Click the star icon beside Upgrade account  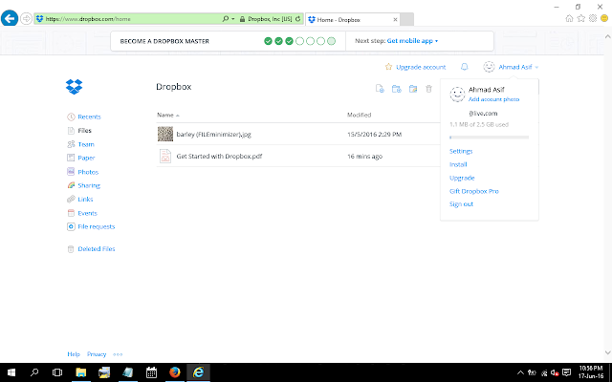tap(388, 67)
